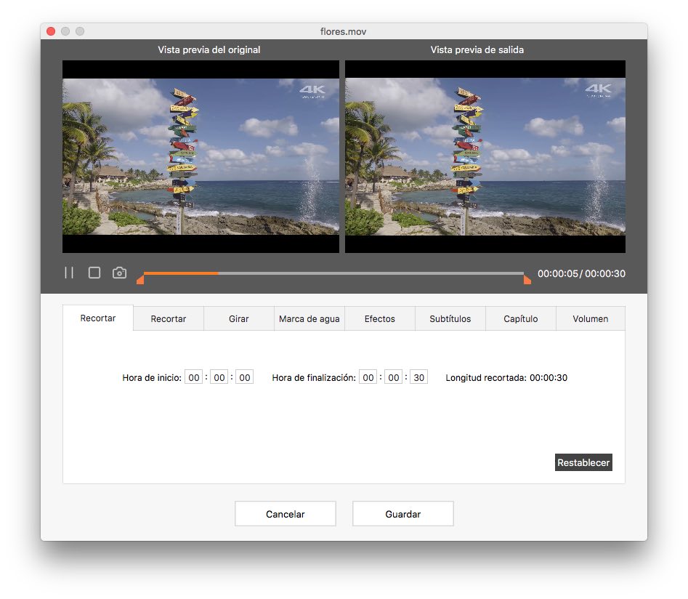Screen dimensions: 688x599
Task: Click the Hora de inicio seconds field
Action: (x=244, y=377)
